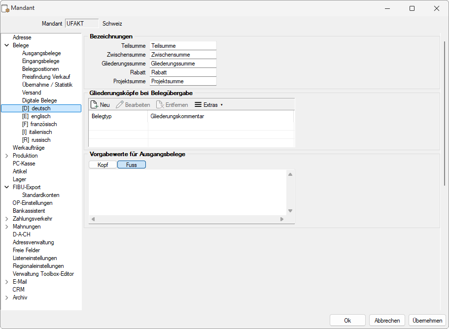Click the vertical scrollbar on right panel
Screen dimensions: 449x329
[445, 113]
